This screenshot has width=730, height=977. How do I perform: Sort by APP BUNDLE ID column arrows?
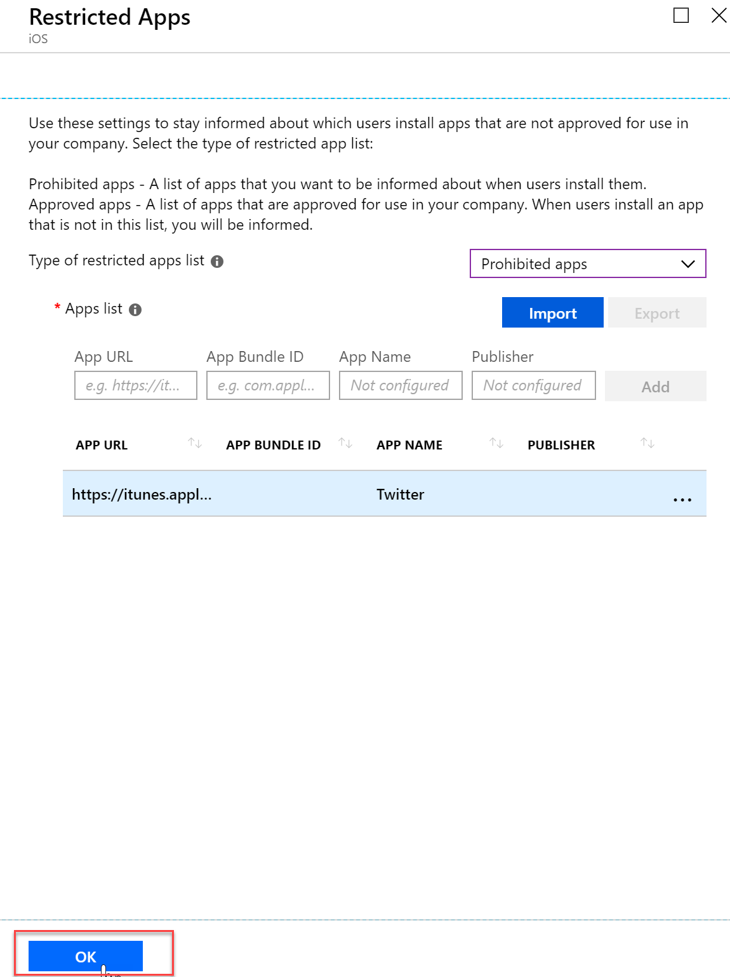[x=345, y=443]
